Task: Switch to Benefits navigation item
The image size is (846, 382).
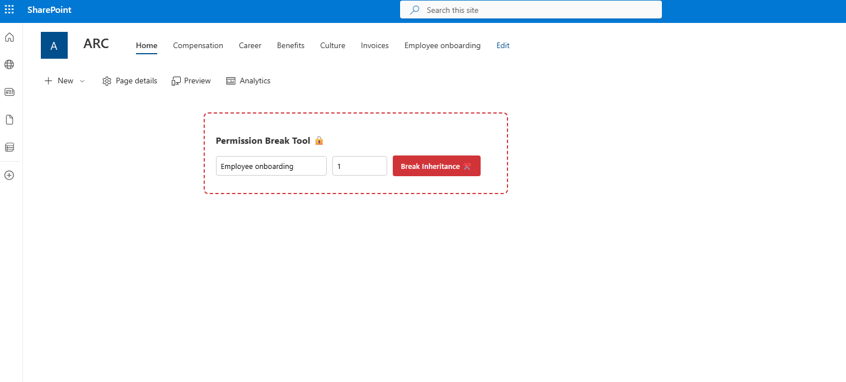Action: pos(290,46)
